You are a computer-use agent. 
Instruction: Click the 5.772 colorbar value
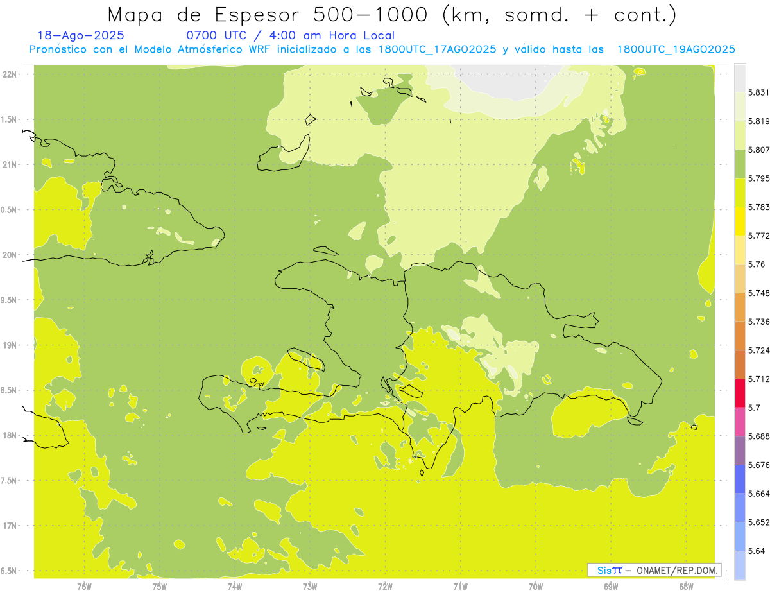coord(760,236)
